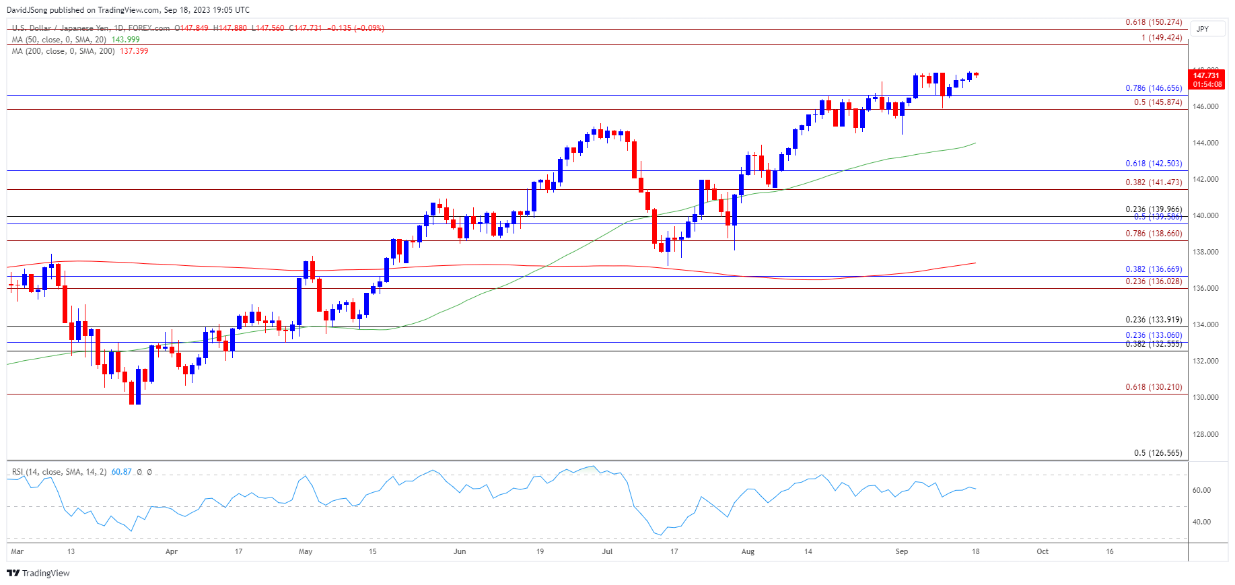Viewport: 1235px width, 585px height.
Task: Click the Jun date on time axis
Action: [460, 551]
